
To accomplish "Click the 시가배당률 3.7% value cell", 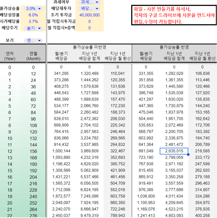I will (x=33, y=21).
